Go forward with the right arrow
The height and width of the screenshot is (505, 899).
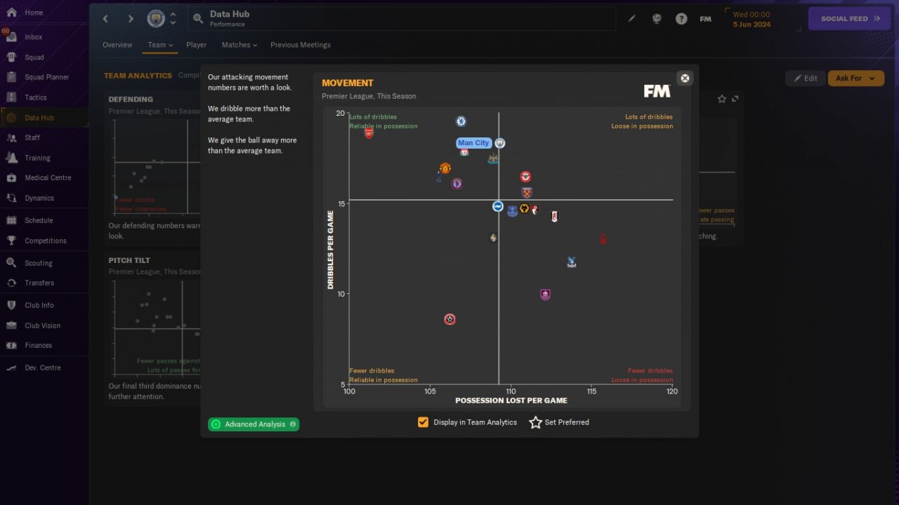pyautogui.click(x=130, y=19)
